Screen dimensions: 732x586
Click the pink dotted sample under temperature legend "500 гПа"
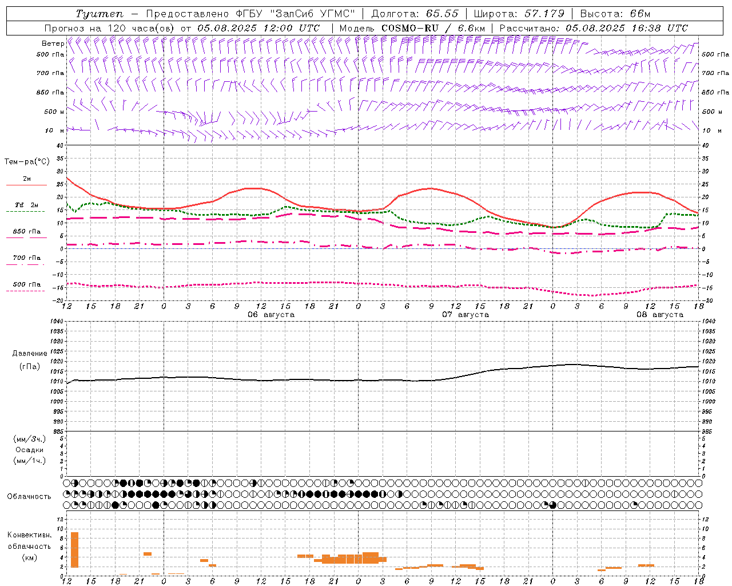point(25,291)
